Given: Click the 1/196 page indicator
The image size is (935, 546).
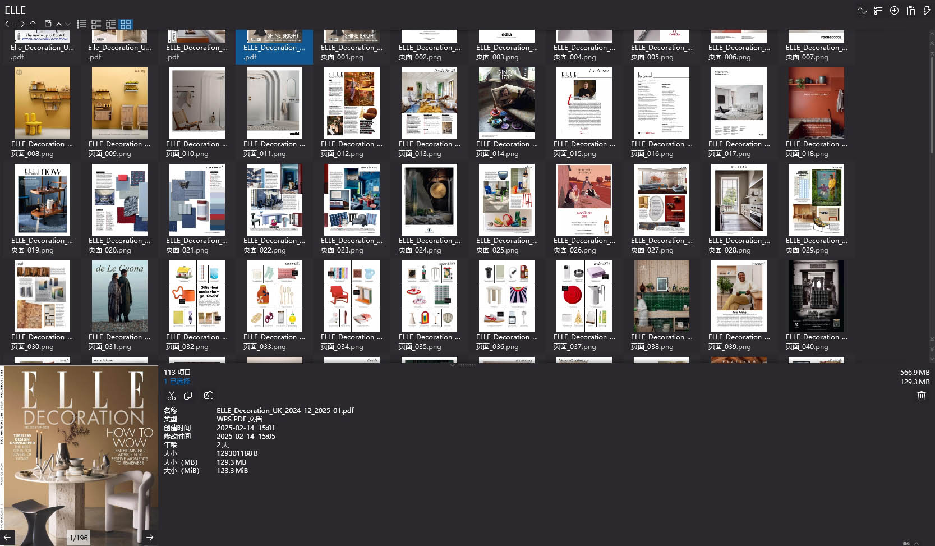Looking at the screenshot, I should click(79, 538).
